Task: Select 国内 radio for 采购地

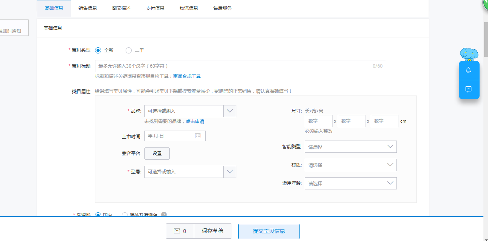Action: coord(98,215)
